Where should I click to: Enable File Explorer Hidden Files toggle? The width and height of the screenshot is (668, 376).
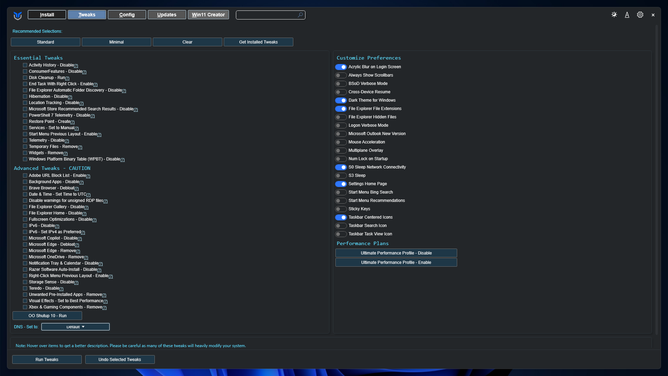pyautogui.click(x=341, y=117)
